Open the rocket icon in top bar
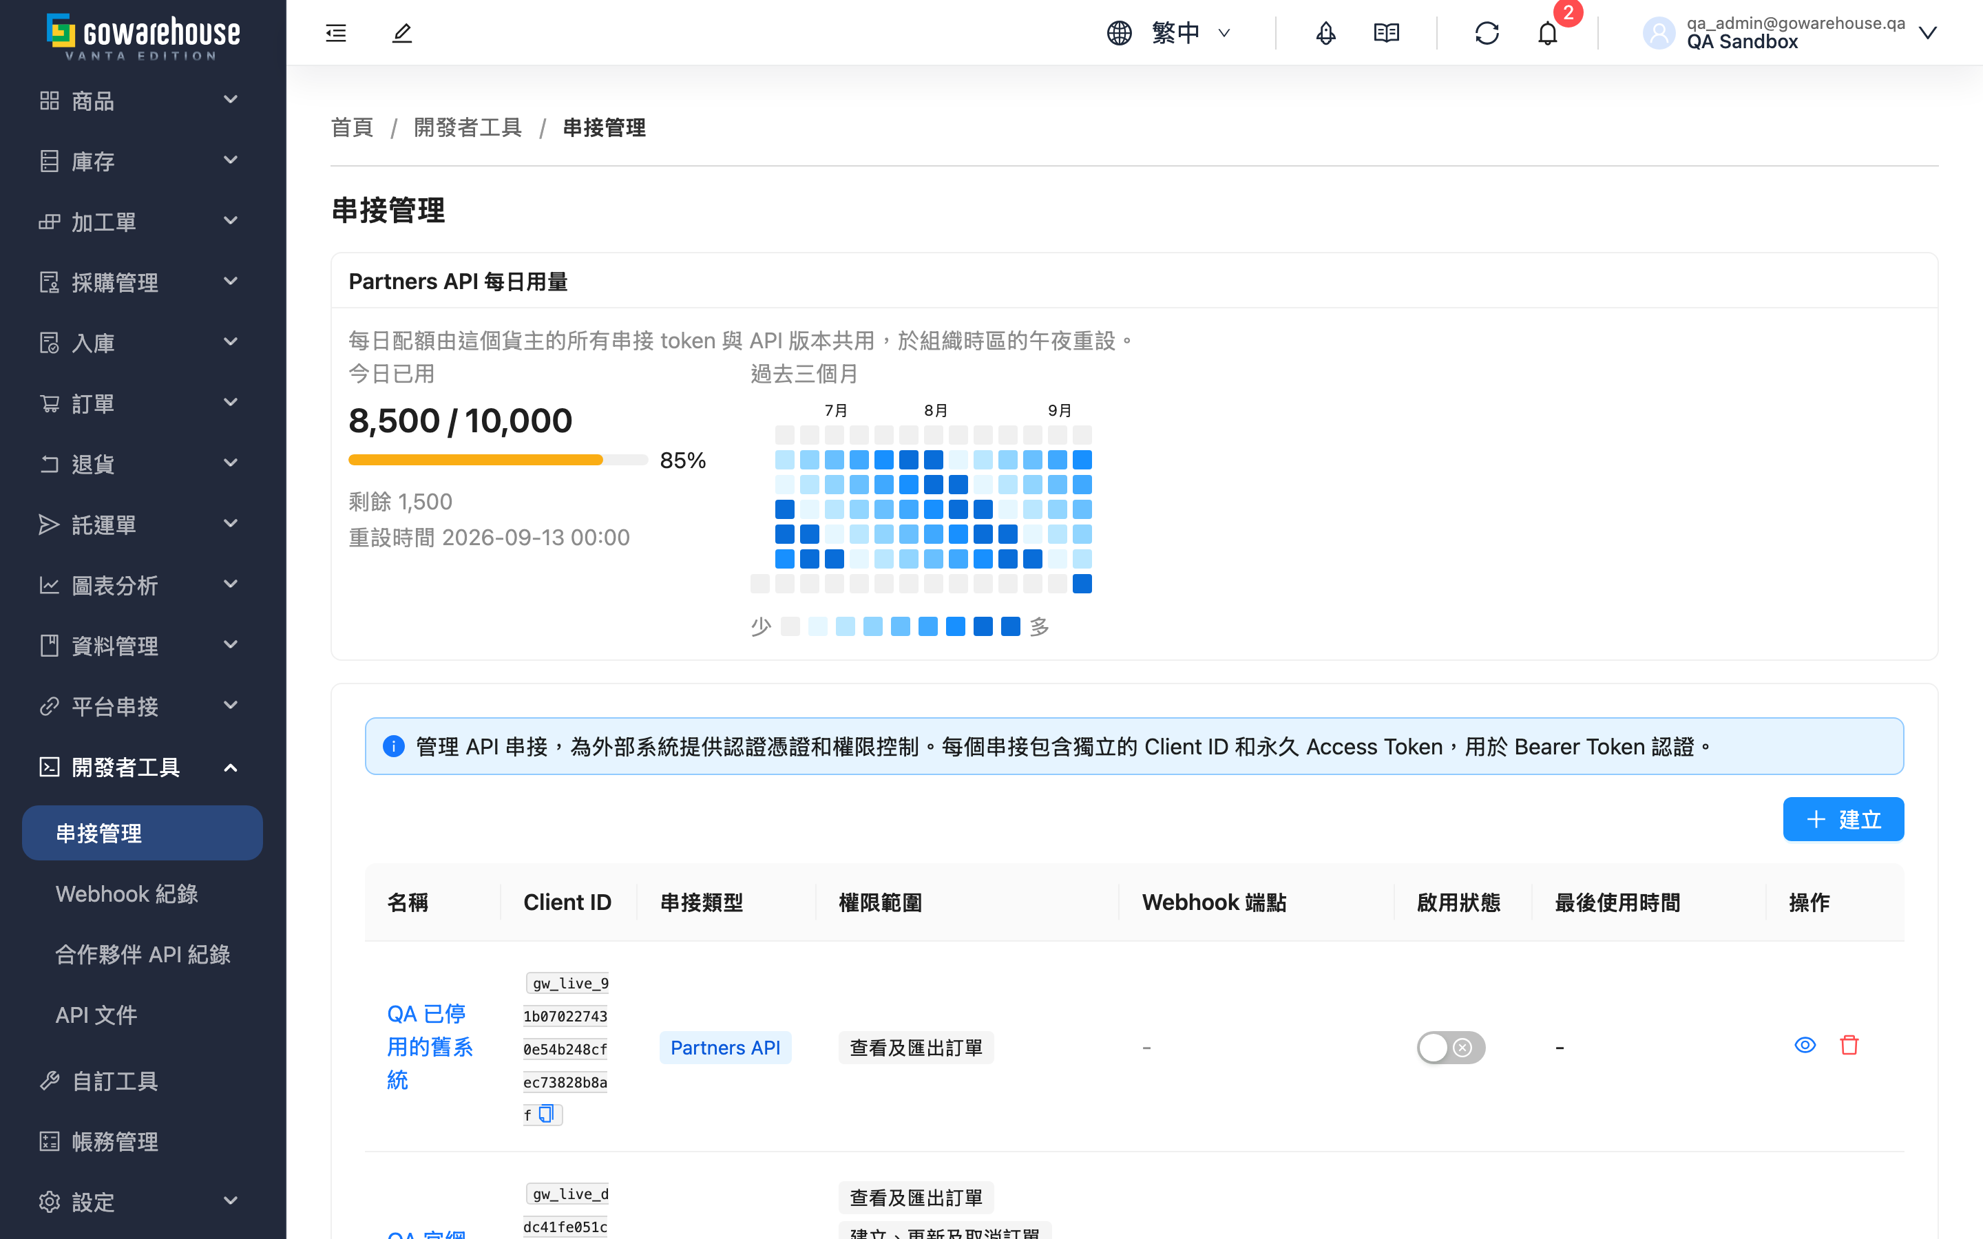This screenshot has width=1983, height=1239. click(1326, 33)
